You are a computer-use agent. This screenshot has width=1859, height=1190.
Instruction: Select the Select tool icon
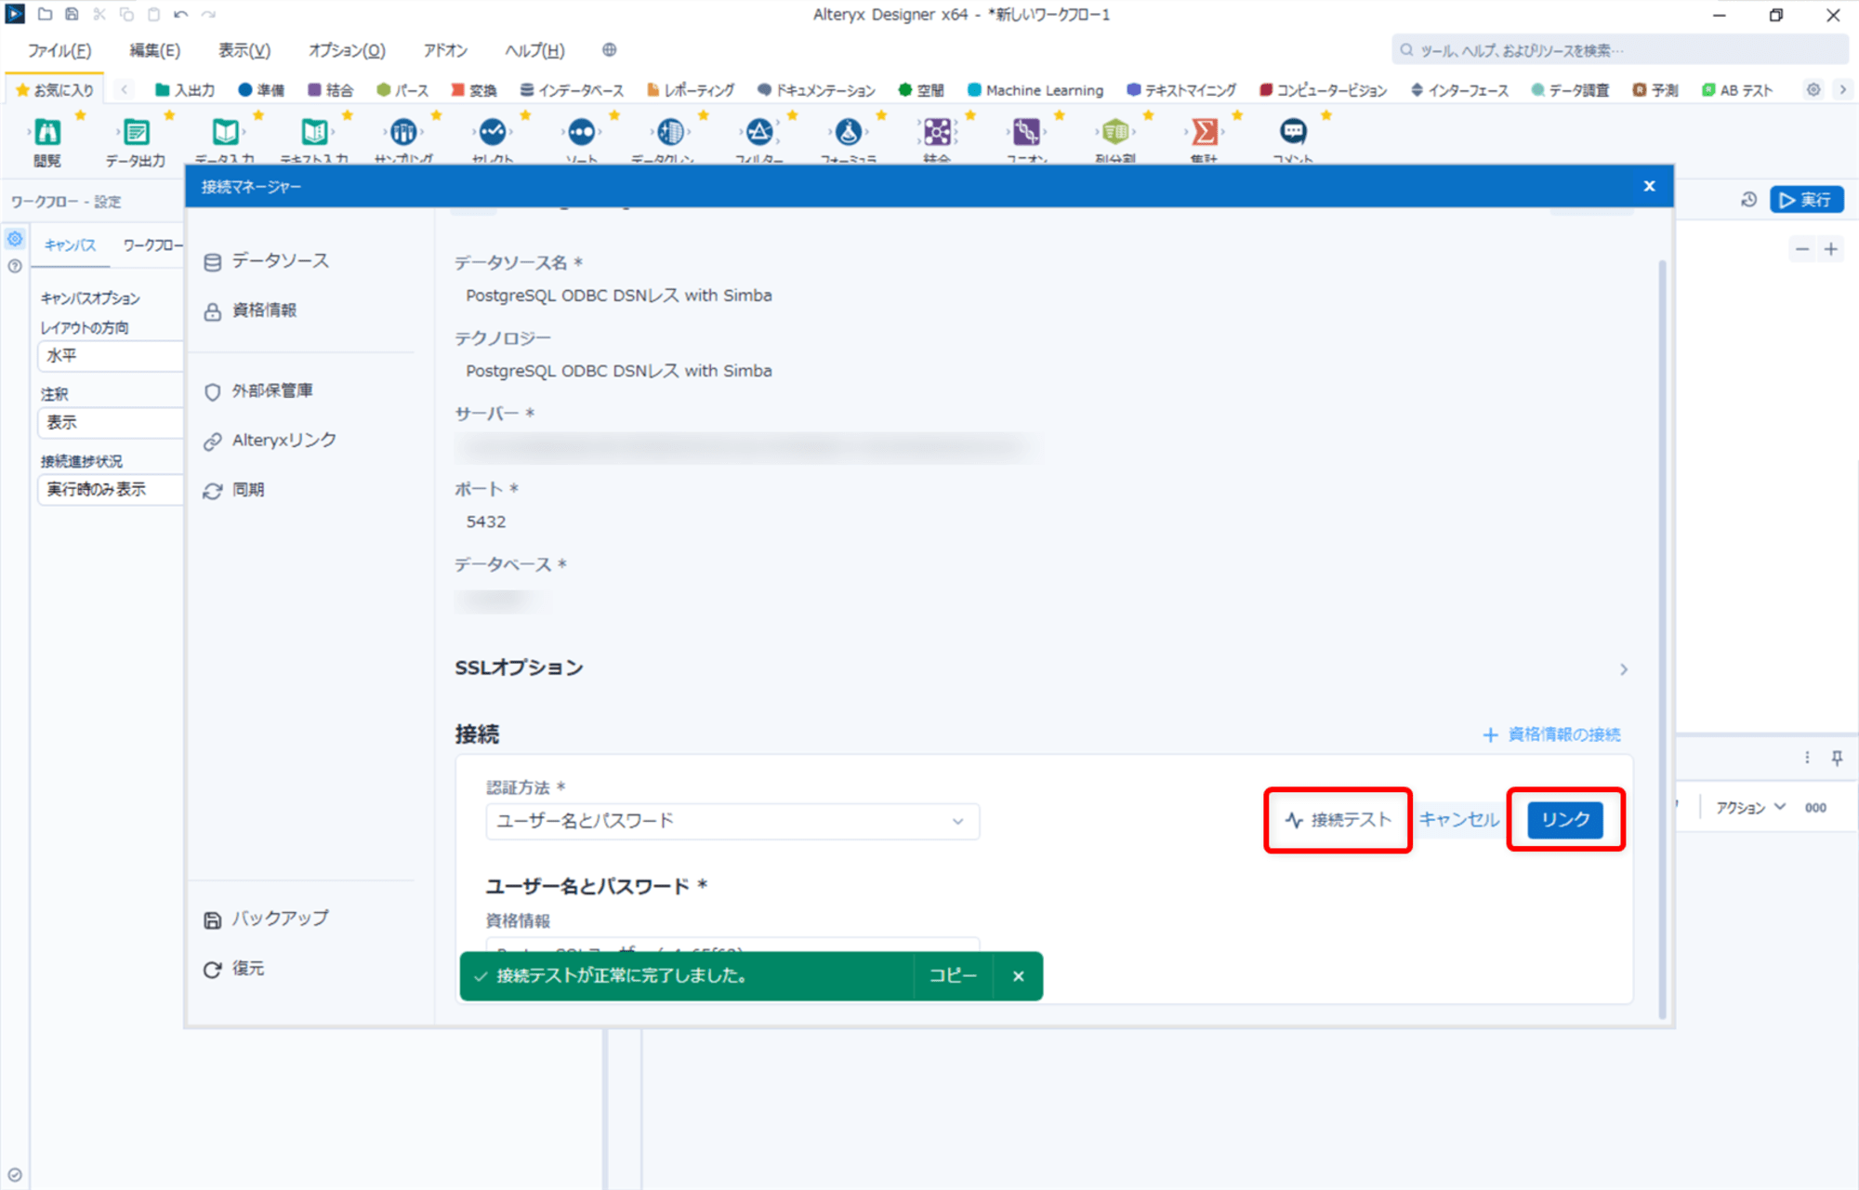pos(493,132)
